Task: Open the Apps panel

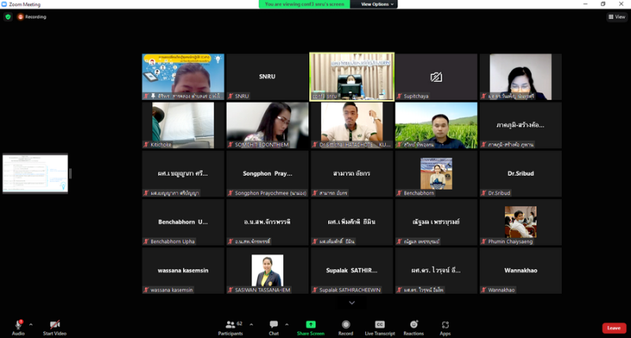Action: pyautogui.click(x=445, y=325)
